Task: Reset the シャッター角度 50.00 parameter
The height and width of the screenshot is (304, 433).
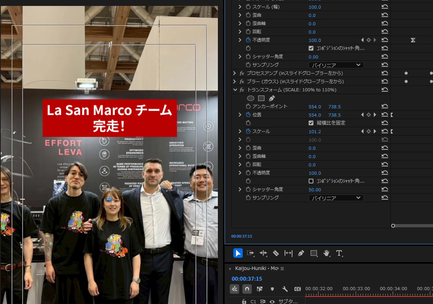Action: click(385, 189)
